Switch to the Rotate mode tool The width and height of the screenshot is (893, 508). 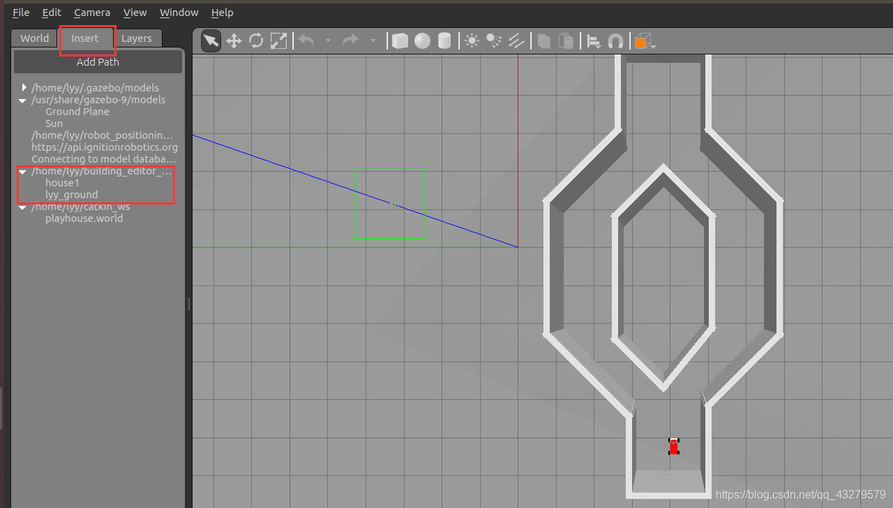pyautogui.click(x=256, y=41)
